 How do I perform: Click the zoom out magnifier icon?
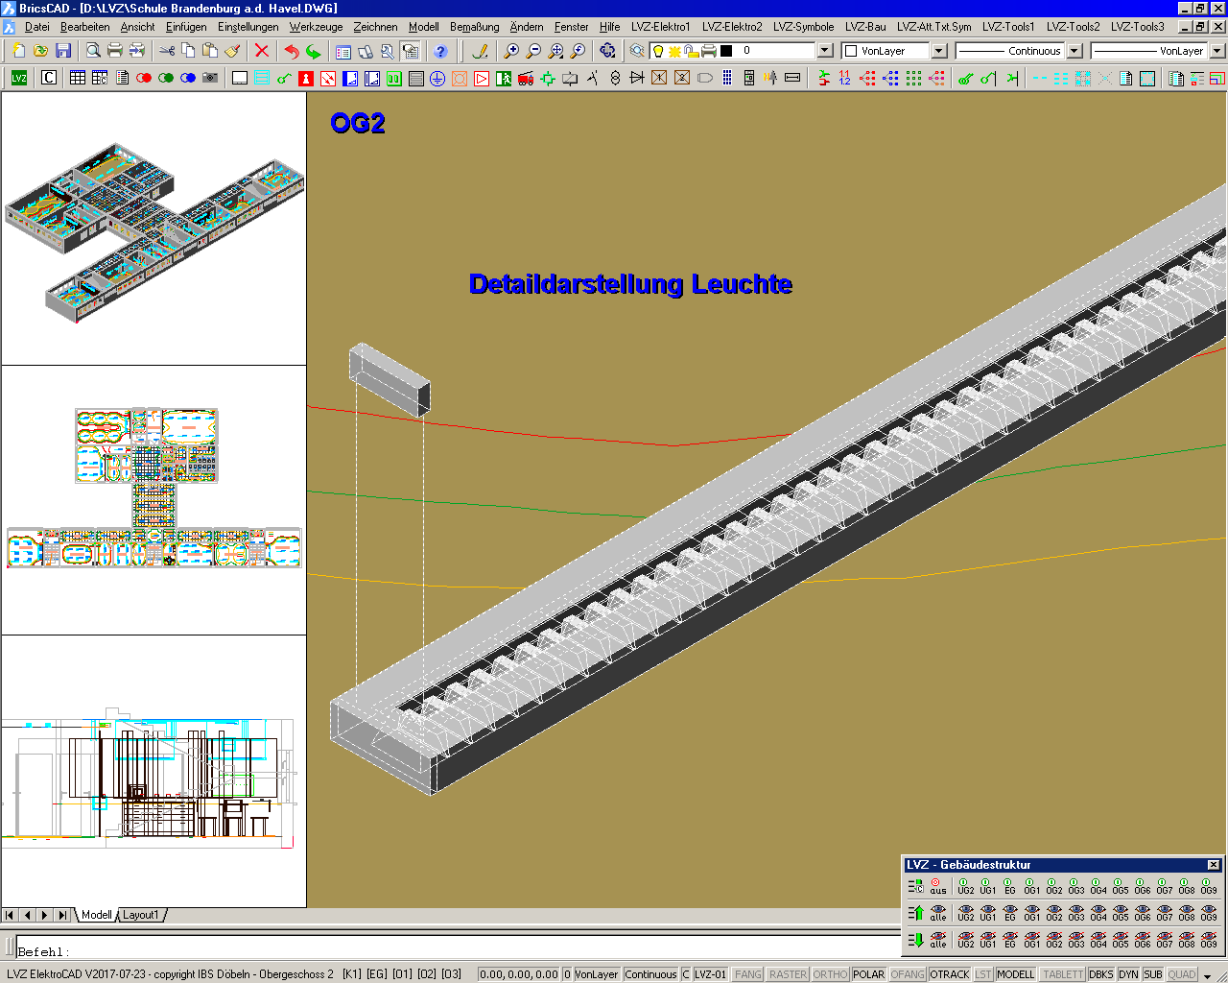[x=533, y=51]
